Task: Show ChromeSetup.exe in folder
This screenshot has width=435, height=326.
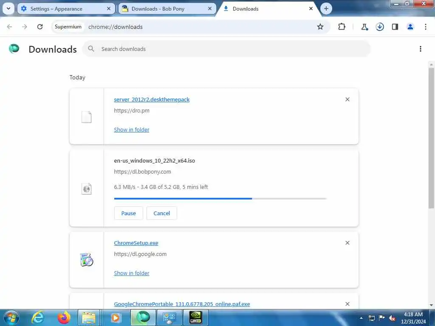Action: pyautogui.click(x=132, y=273)
